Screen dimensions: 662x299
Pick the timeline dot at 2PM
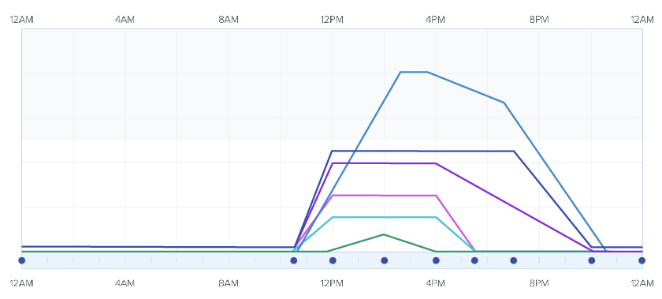pos(385,260)
